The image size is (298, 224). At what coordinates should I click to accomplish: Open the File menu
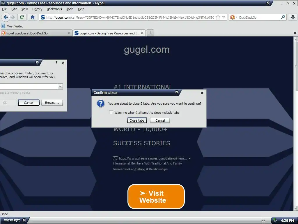(x=4, y=9)
